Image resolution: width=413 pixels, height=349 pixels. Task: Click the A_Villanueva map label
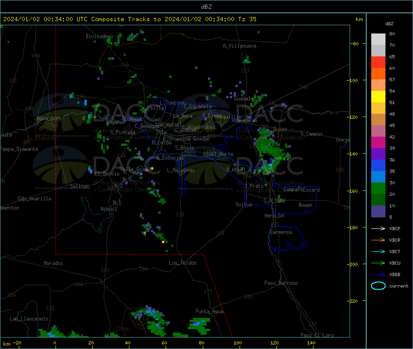point(240,46)
